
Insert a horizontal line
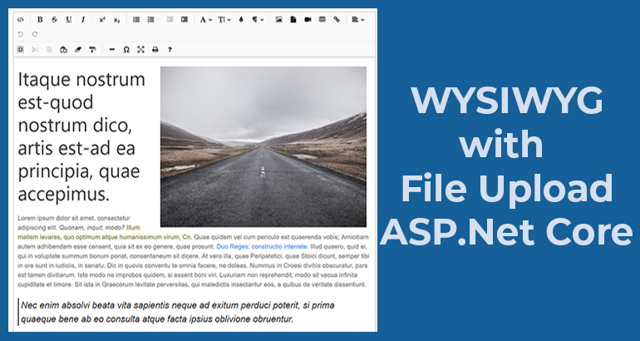pos(112,49)
